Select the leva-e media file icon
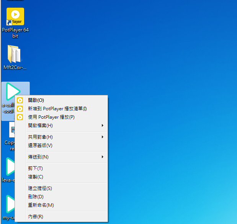The image size is (237, 224). click(x=10, y=167)
